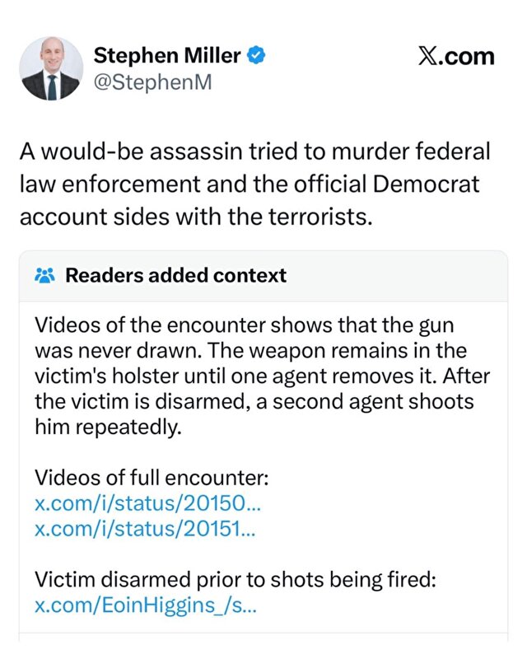Click the @StephenM handle
This screenshot has width=527, height=659.
pyautogui.click(x=152, y=83)
